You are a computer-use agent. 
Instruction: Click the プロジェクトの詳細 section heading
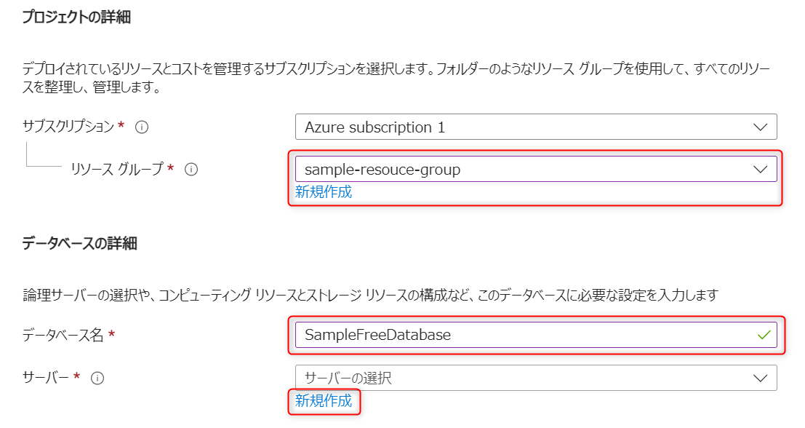pos(76,18)
